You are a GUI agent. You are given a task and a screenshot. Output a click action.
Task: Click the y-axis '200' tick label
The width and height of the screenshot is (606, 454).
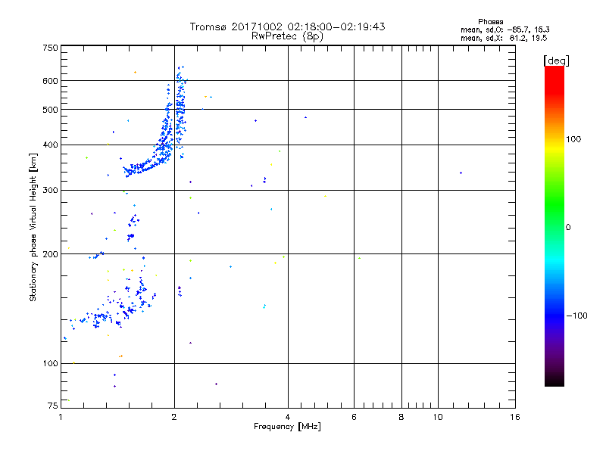pos(50,254)
